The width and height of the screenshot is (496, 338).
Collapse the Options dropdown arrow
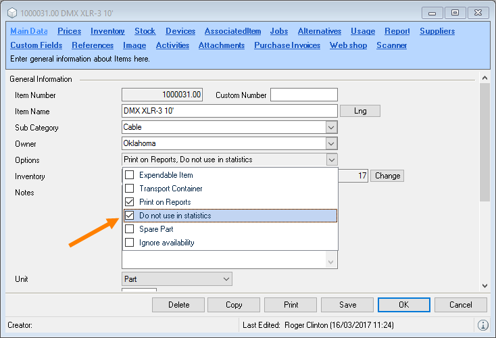pos(330,160)
